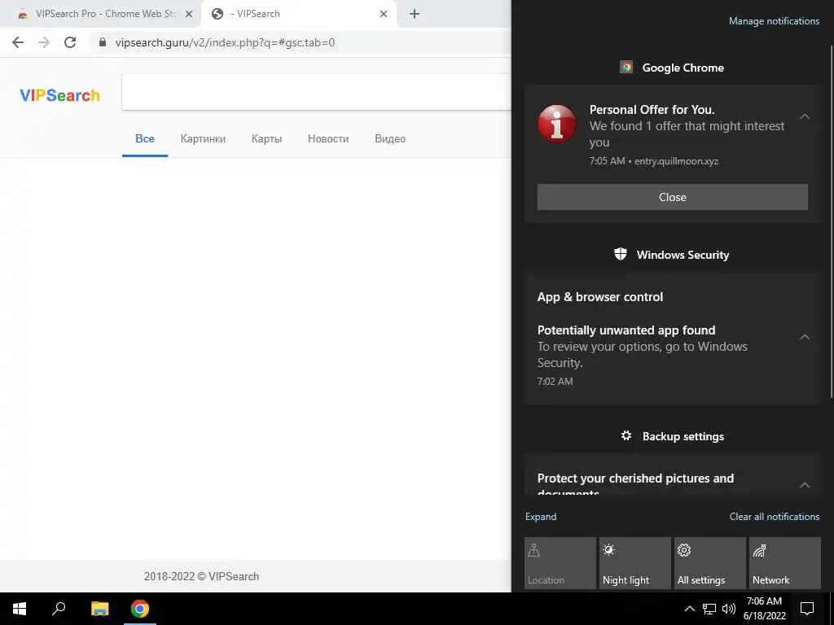Open the Карты tab
This screenshot has height=625, width=834.
pyautogui.click(x=266, y=138)
